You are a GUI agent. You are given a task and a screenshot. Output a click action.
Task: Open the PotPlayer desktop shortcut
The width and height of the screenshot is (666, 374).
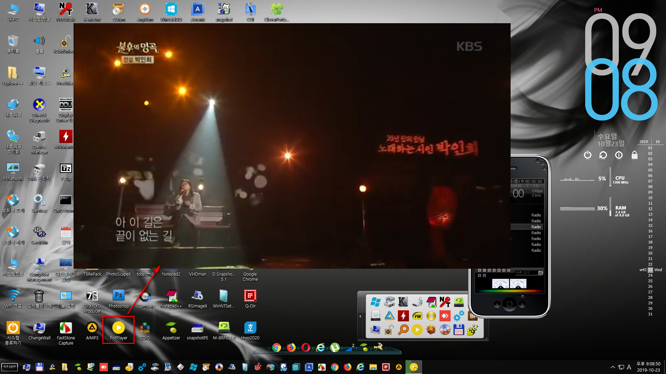tap(118, 330)
